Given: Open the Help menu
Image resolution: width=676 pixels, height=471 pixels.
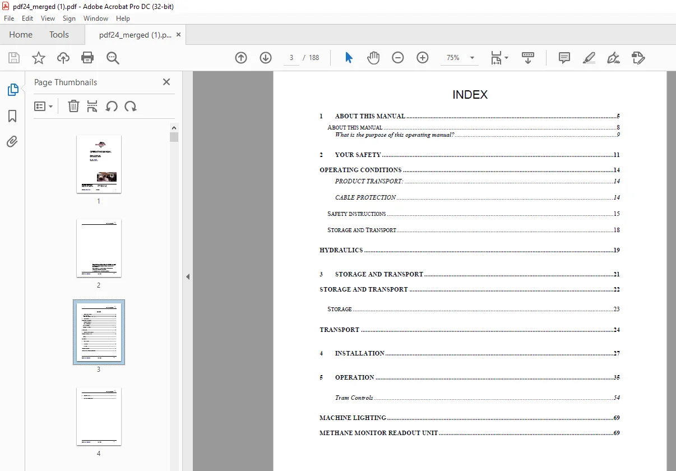Looking at the screenshot, I should (x=123, y=19).
